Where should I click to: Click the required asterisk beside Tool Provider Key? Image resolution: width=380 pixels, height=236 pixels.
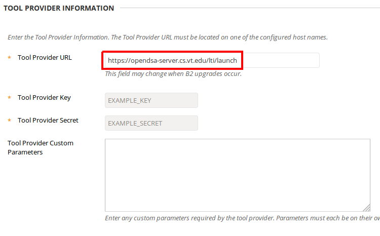click(10, 97)
